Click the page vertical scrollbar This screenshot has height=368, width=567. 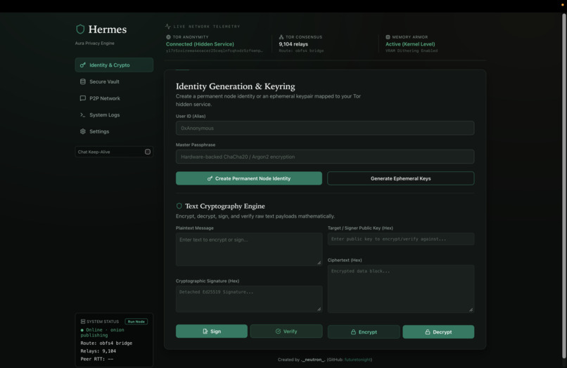563,186
